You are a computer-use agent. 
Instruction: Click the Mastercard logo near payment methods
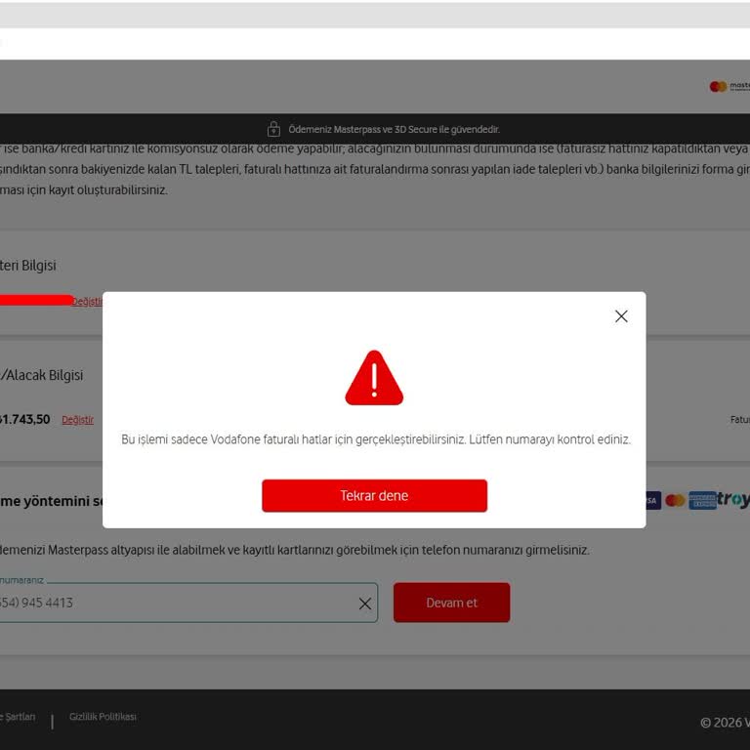pos(675,500)
